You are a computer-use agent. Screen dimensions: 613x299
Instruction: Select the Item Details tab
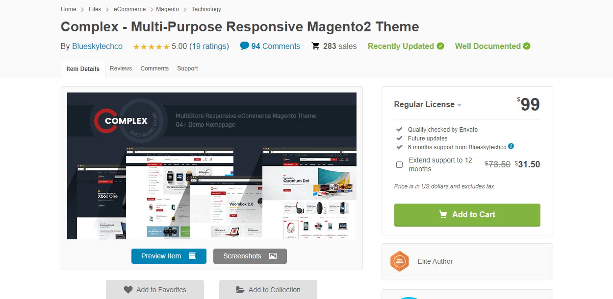pyautogui.click(x=83, y=69)
